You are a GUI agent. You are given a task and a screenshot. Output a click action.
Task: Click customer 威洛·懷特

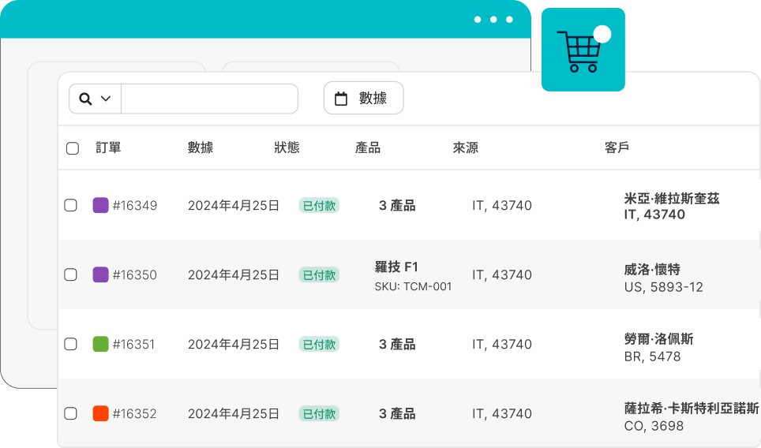[652, 269]
